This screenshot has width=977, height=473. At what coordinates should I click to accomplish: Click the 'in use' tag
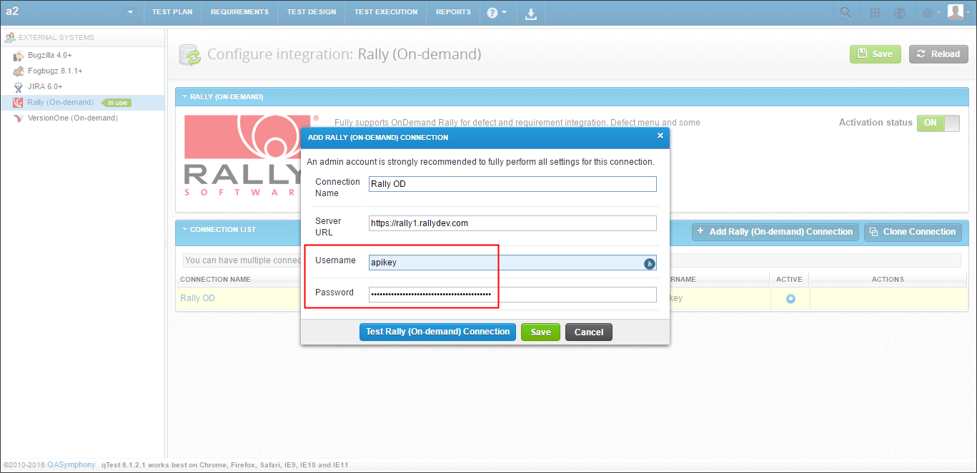click(x=117, y=103)
